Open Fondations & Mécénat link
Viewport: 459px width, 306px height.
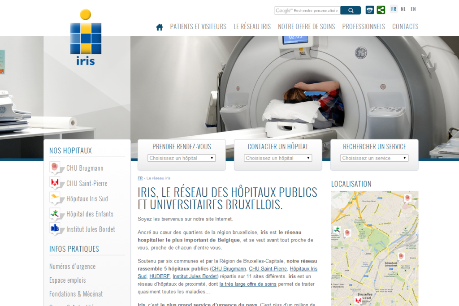76,294
